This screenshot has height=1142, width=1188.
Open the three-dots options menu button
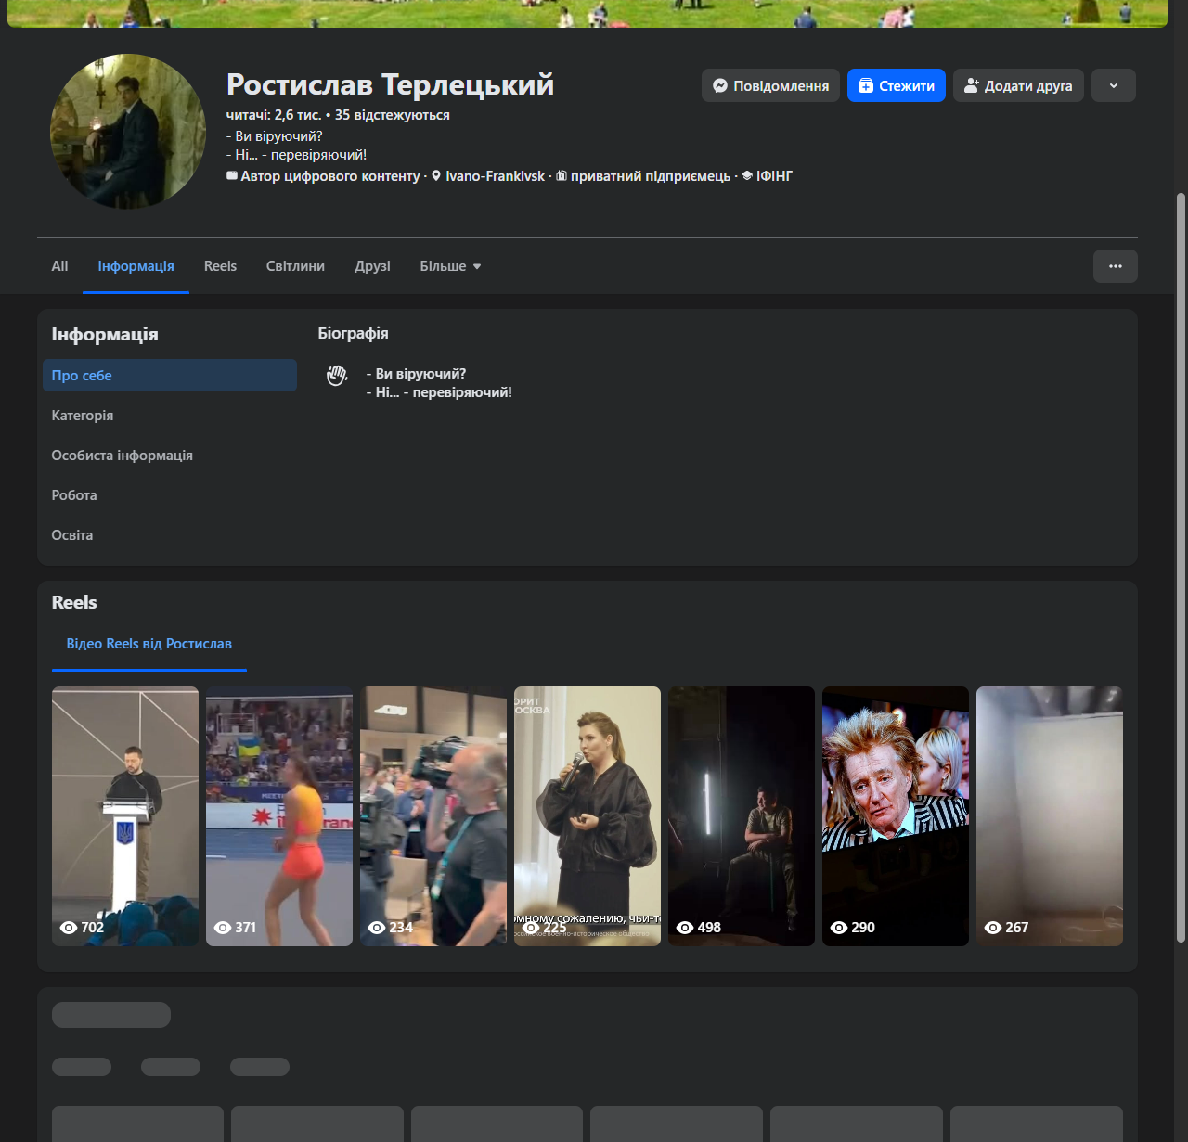click(1116, 266)
